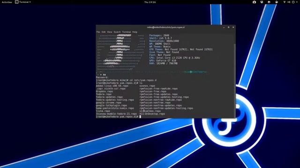Click 'rpmfusion-free-rawhide.repo' in the listing
The width and height of the screenshot is (300, 168).
pos(158,89)
